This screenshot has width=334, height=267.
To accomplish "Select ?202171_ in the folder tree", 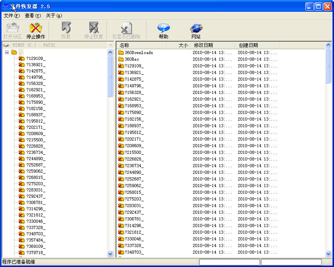I will click(36, 127).
